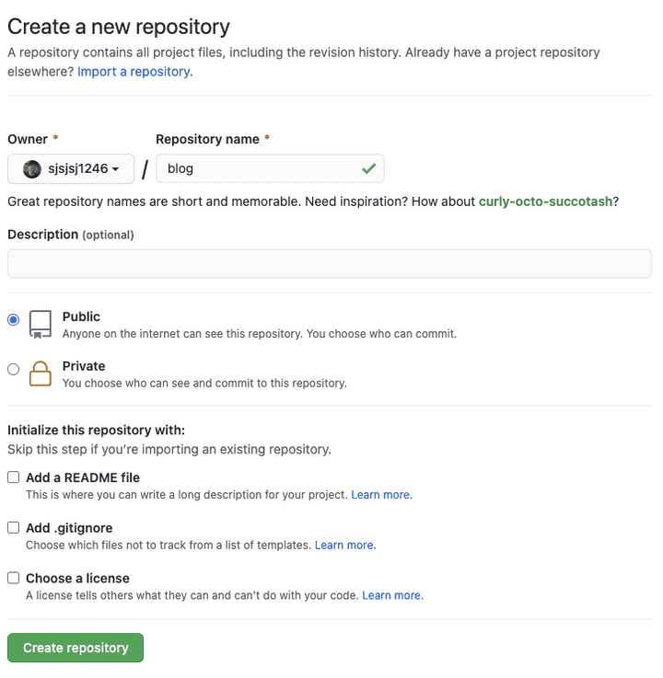Screen dimensions: 663x678
Task: Focus the Description text field
Action: point(329,264)
